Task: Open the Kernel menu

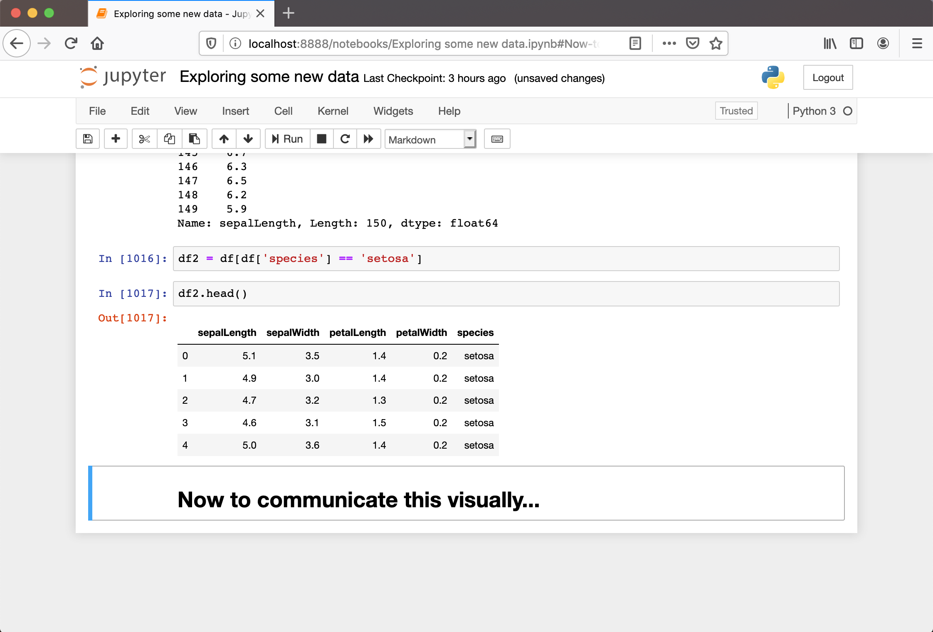Action: pyautogui.click(x=333, y=111)
